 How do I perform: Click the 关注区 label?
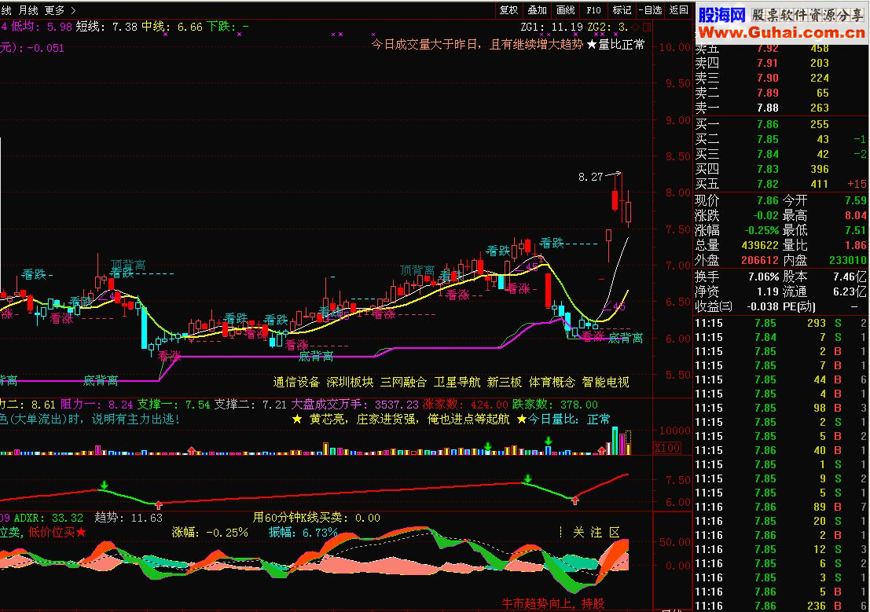(597, 532)
